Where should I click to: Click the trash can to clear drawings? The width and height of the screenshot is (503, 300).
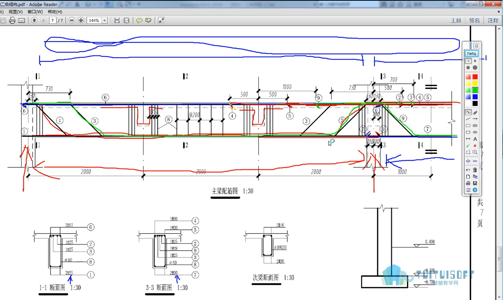pyautogui.click(x=475, y=170)
